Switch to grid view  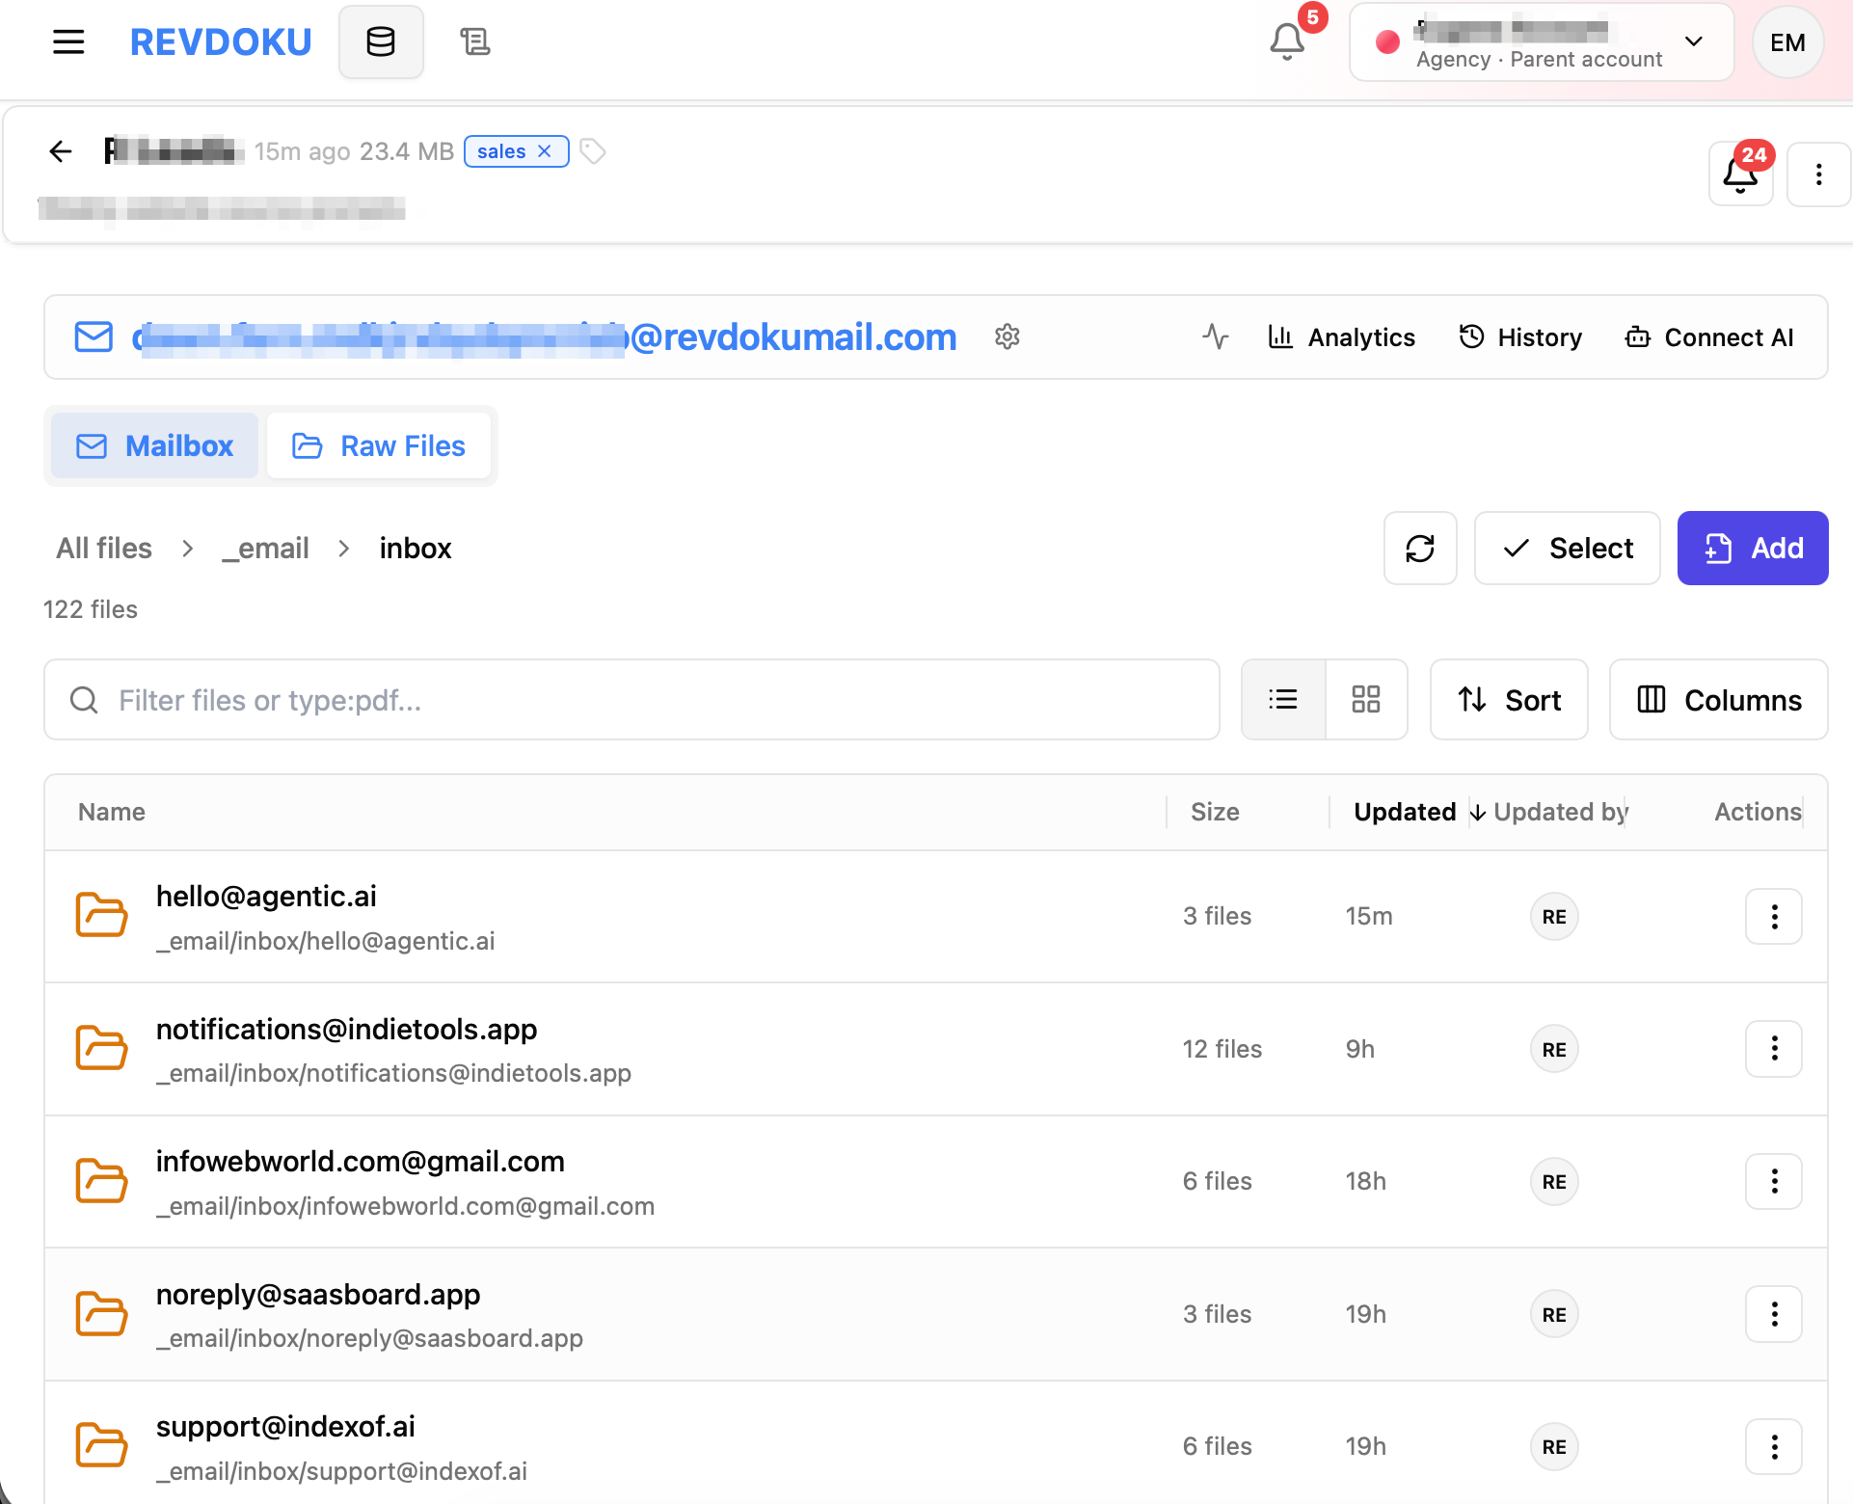click(x=1366, y=700)
